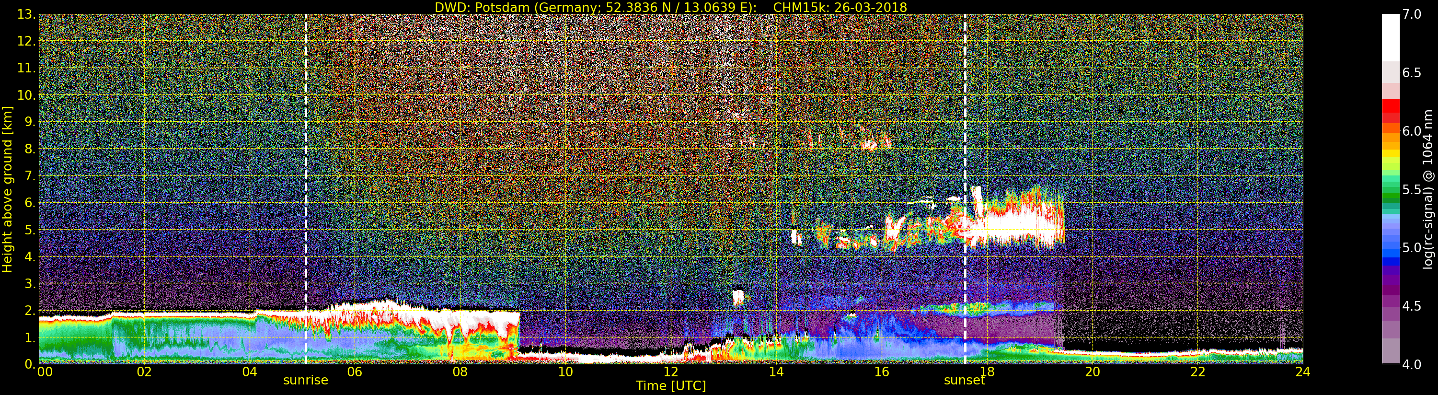Click the '4.0' colorbar tick label
Viewport: 1438px width, 395px height.
click(x=1412, y=364)
